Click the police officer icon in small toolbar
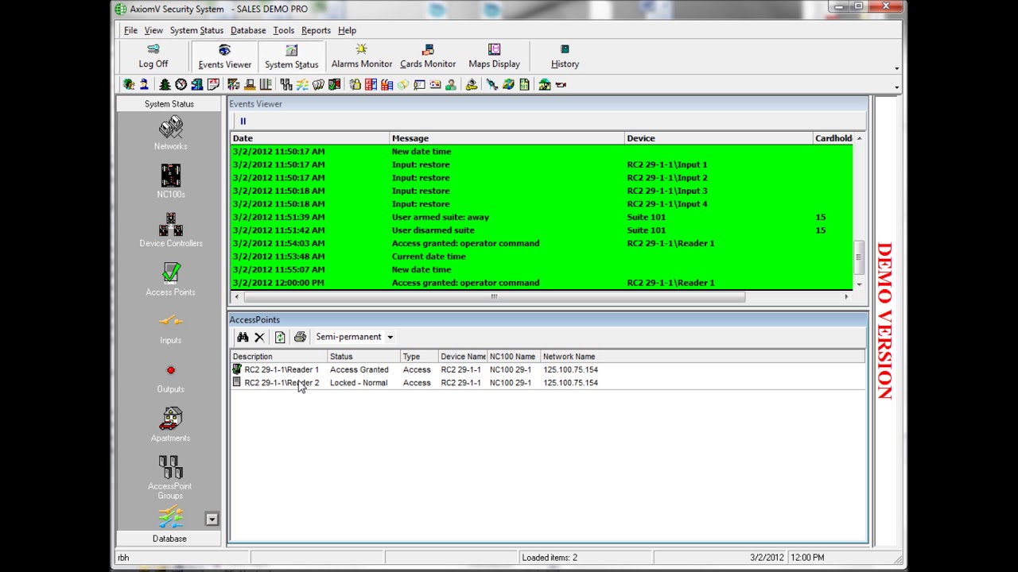Viewport: 1018px width, 572px height. (x=145, y=84)
